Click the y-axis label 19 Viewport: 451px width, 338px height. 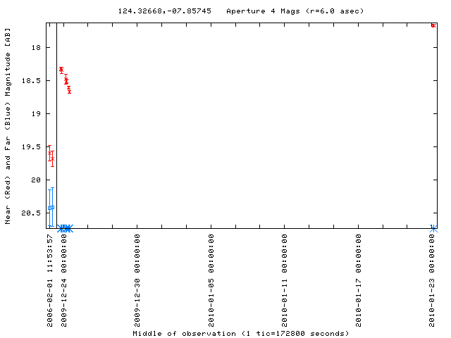tap(37, 114)
